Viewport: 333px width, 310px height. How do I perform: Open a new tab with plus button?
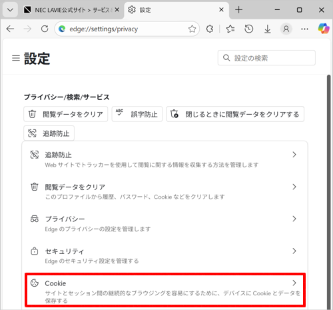click(x=239, y=10)
